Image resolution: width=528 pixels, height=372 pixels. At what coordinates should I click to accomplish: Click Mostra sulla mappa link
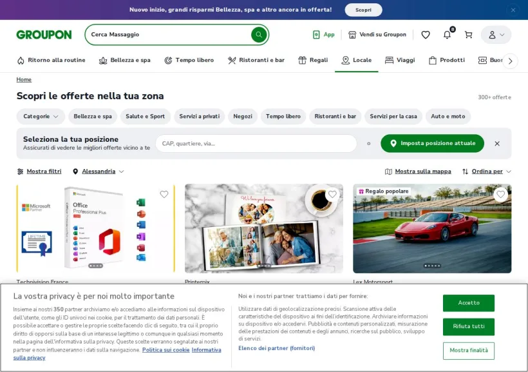418,171
